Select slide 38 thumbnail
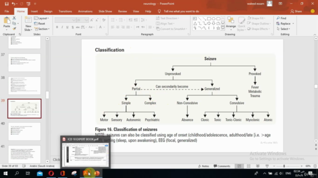This screenshot has width=318, height=178. 24,86
